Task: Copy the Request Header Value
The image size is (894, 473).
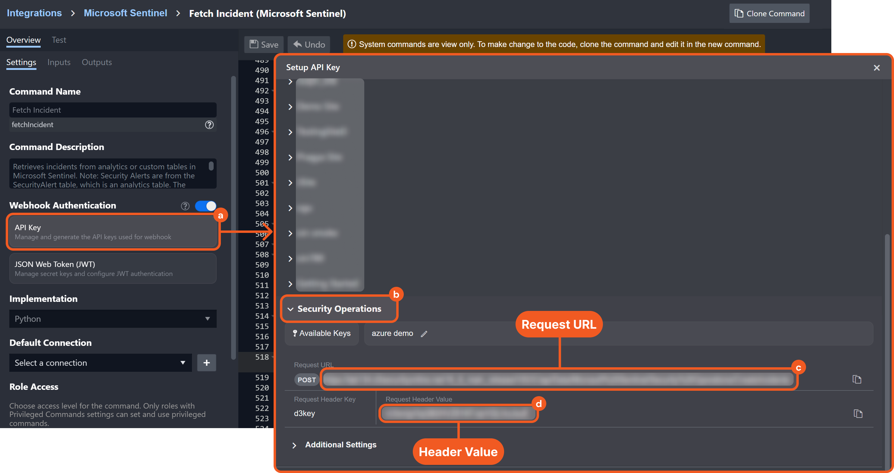Action: pyautogui.click(x=858, y=413)
